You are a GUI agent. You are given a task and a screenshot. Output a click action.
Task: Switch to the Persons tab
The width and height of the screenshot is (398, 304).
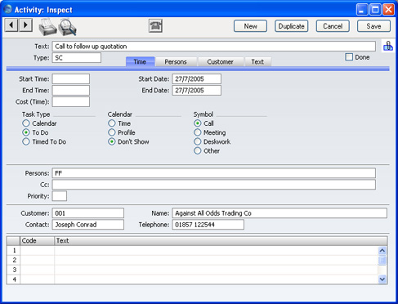[176, 62]
